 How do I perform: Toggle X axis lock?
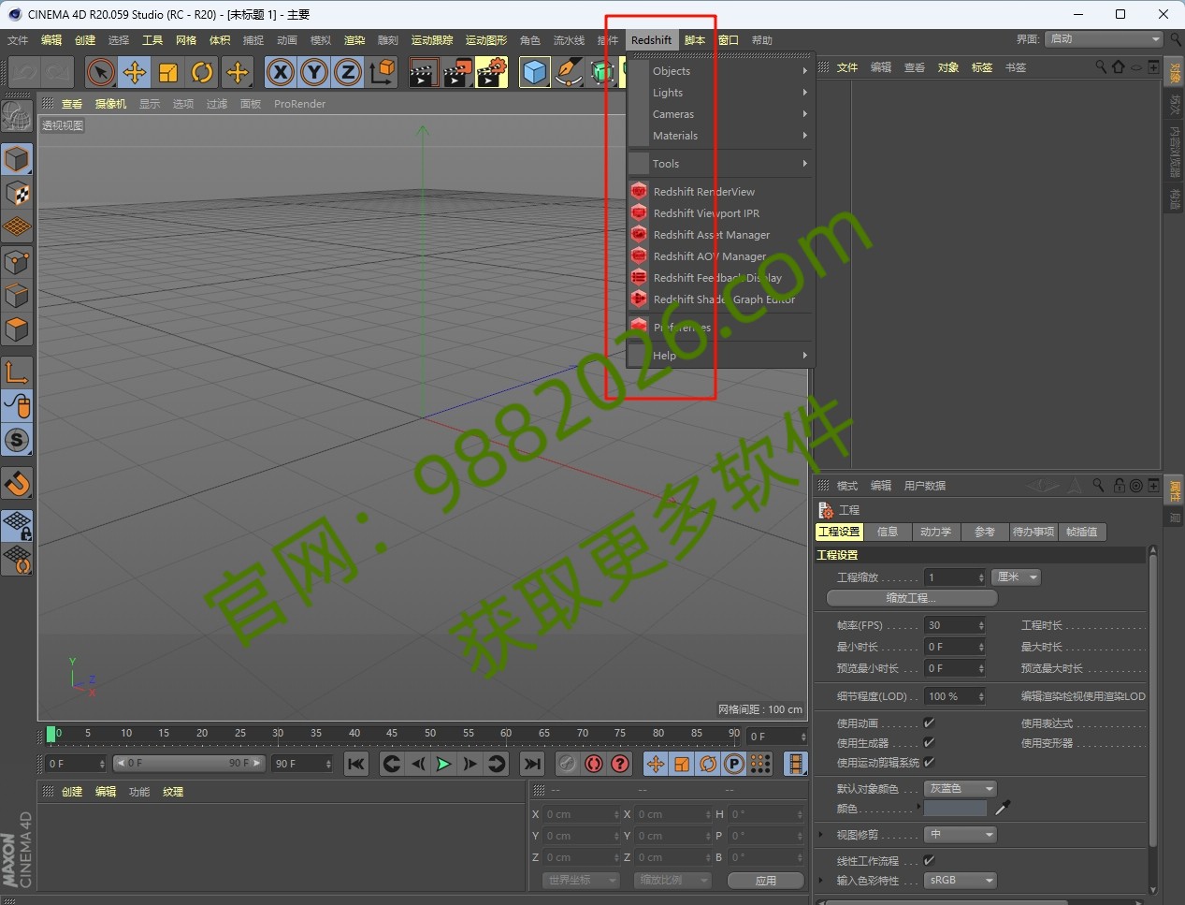coord(281,72)
